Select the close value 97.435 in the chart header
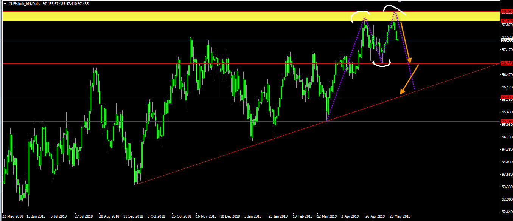The image size is (513, 221). pyautogui.click(x=83, y=3)
